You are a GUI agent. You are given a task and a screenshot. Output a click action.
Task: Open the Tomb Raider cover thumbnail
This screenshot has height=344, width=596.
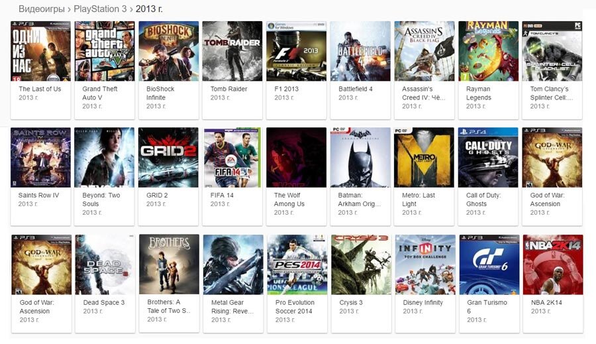click(232, 51)
